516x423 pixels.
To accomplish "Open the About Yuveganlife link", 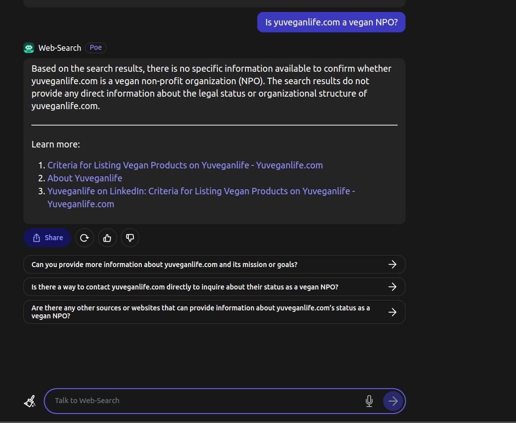I will [x=85, y=178].
